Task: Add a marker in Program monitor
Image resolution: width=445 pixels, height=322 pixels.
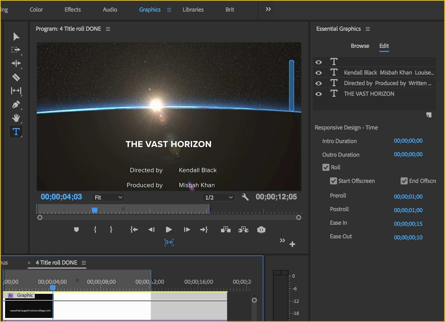Action: pyautogui.click(x=76, y=230)
